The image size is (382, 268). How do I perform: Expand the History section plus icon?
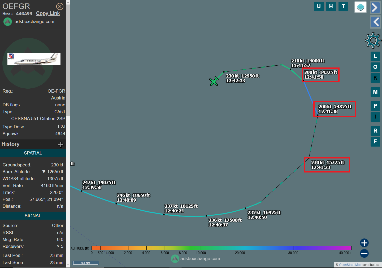tap(61, 144)
